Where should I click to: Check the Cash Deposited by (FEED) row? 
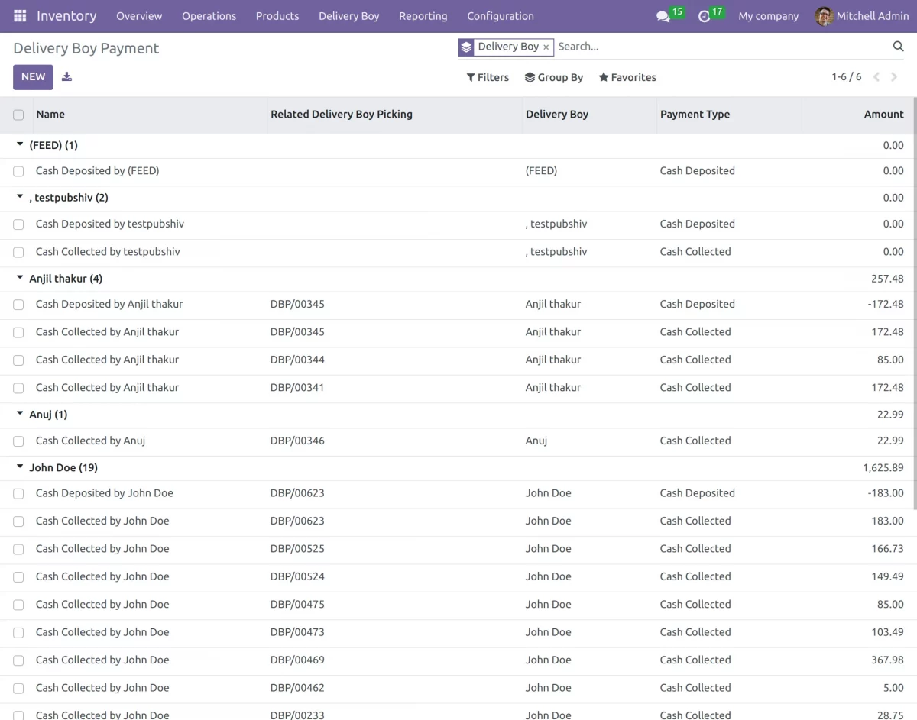click(x=18, y=171)
